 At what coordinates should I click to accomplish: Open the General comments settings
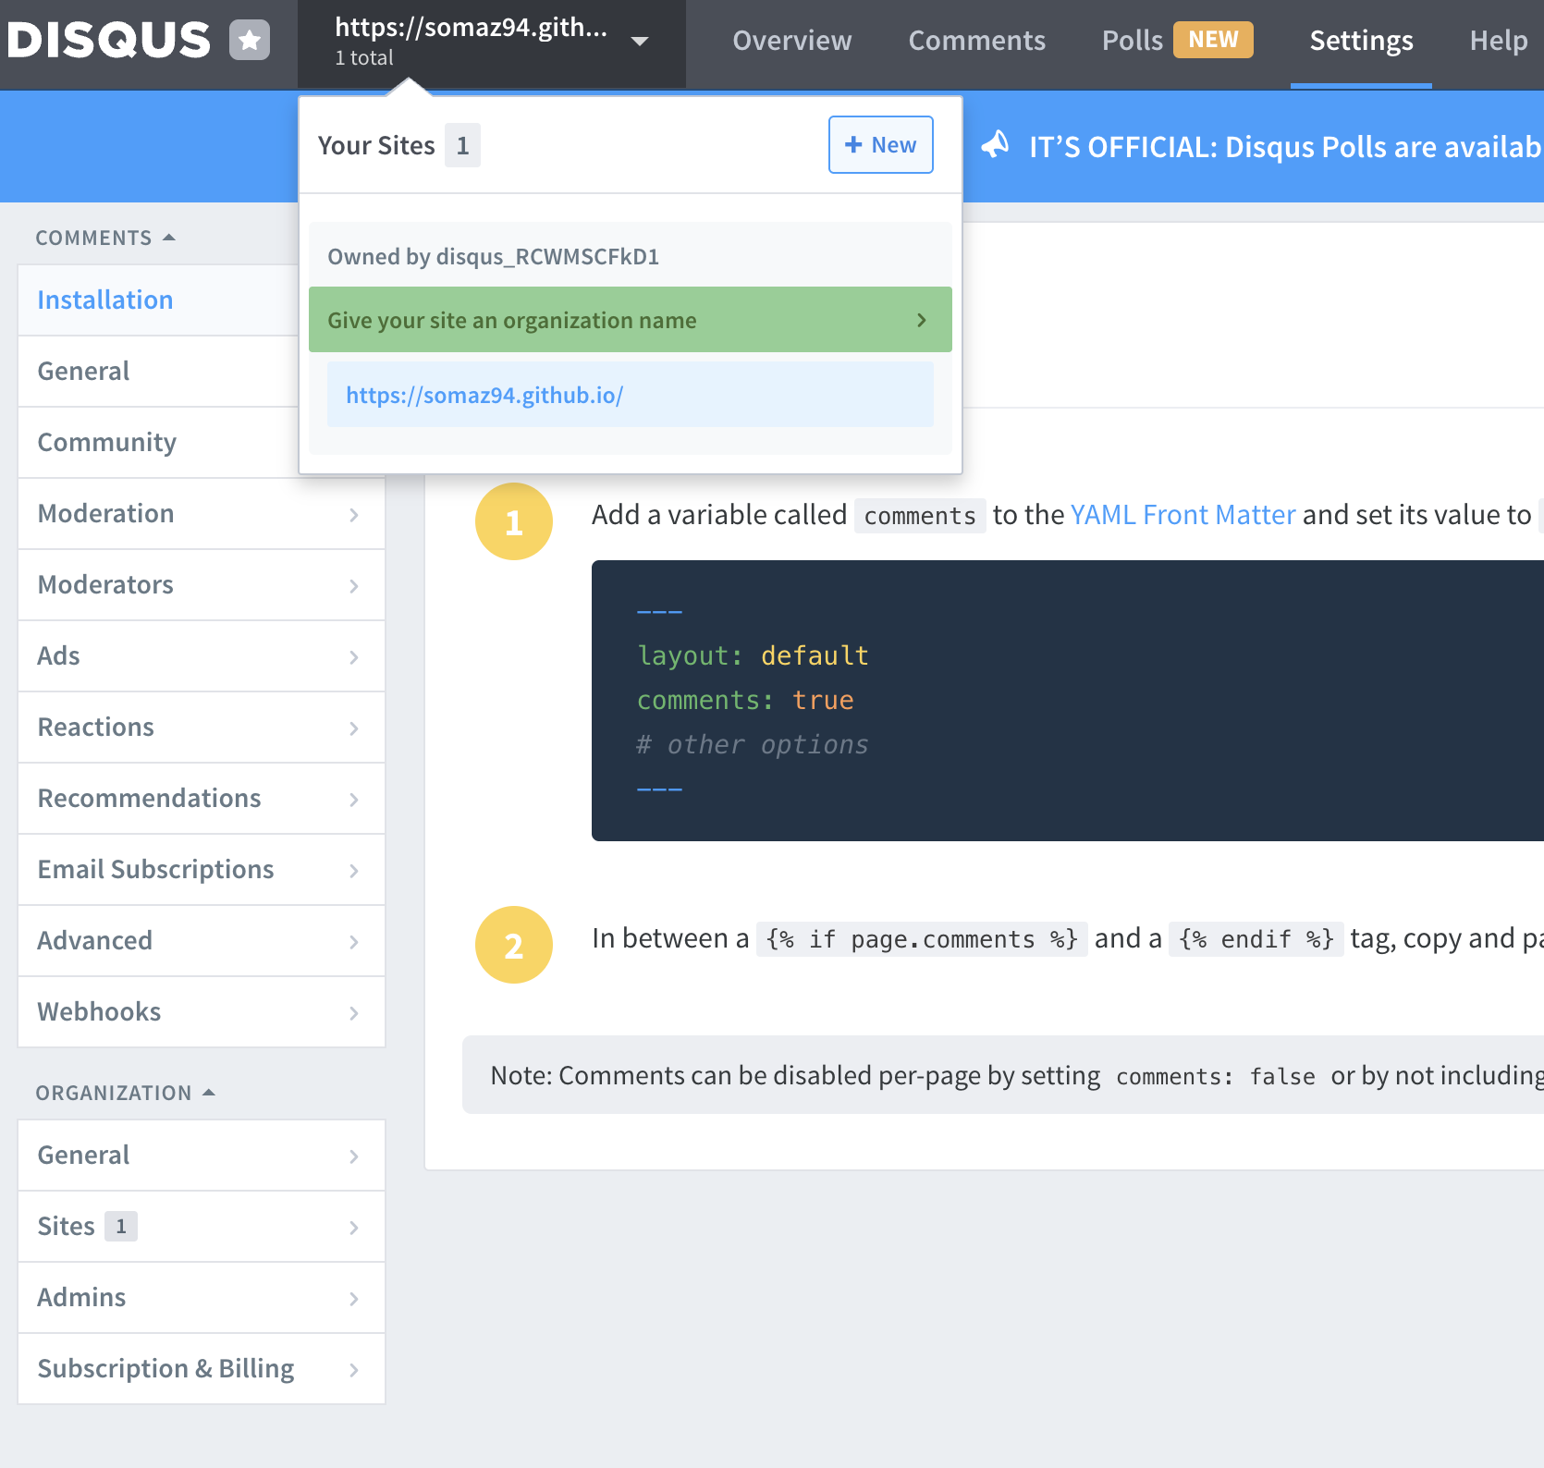coord(158,372)
